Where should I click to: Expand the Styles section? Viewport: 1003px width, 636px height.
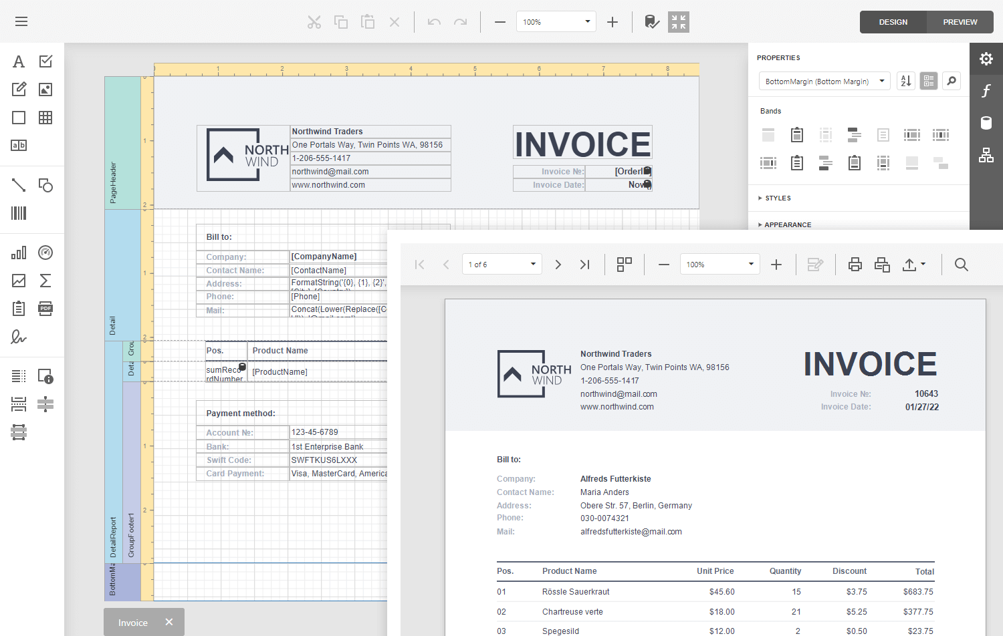(x=778, y=198)
